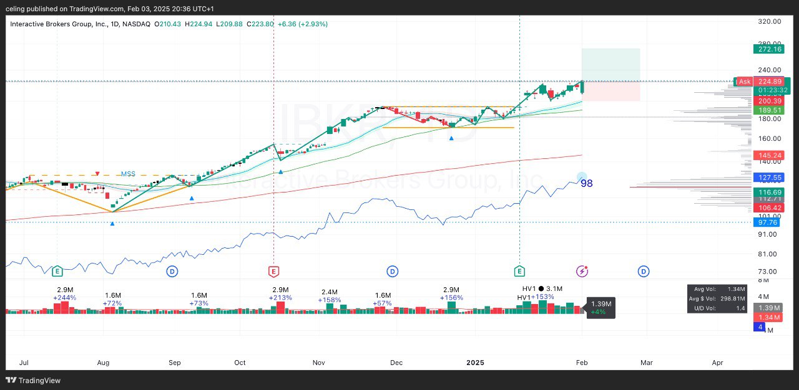
Task: Open the March dividend D marker
Action: tap(643, 271)
